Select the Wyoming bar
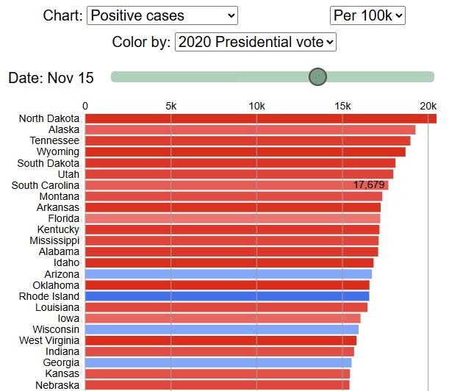Viewport: 449px width, 391px height. tap(245, 151)
